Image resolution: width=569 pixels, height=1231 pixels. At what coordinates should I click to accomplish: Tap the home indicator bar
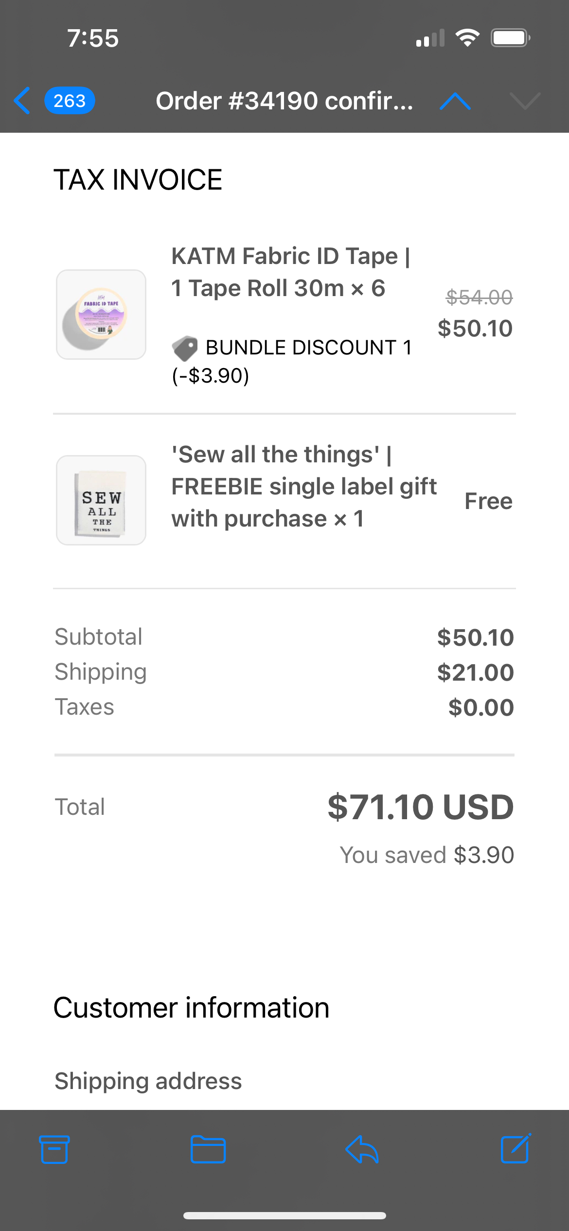[x=284, y=1216]
